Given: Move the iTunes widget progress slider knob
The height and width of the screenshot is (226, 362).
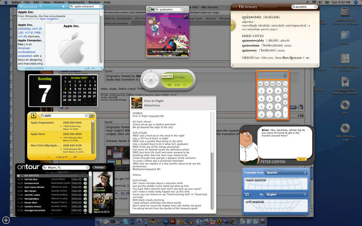Looking at the screenshot, I should tap(176, 81).
